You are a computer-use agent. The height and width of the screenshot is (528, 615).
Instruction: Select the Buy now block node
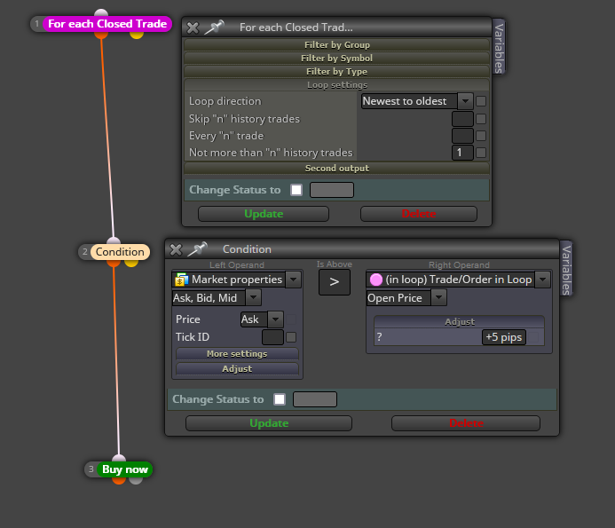point(125,469)
